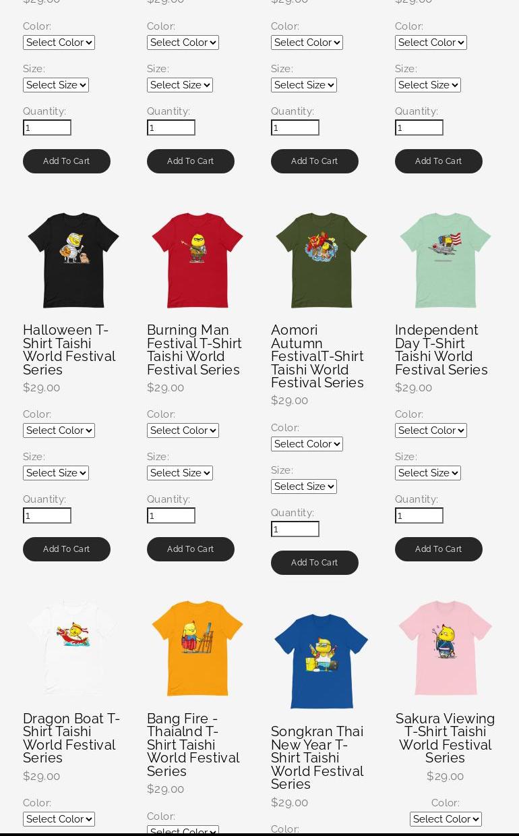View the red Burning Man T-Shirt image
The image size is (519, 836).
click(x=197, y=260)
